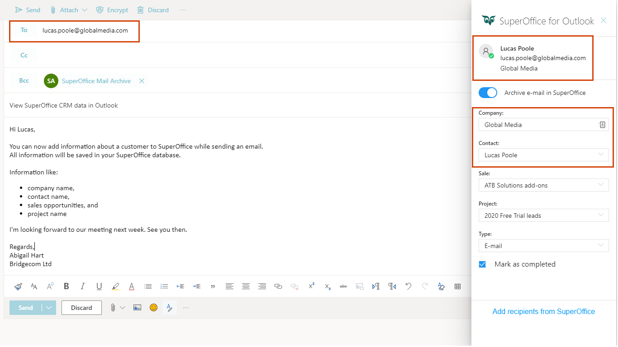618x347 pixels.
Task: Align text left
Action: pos(229,286)
